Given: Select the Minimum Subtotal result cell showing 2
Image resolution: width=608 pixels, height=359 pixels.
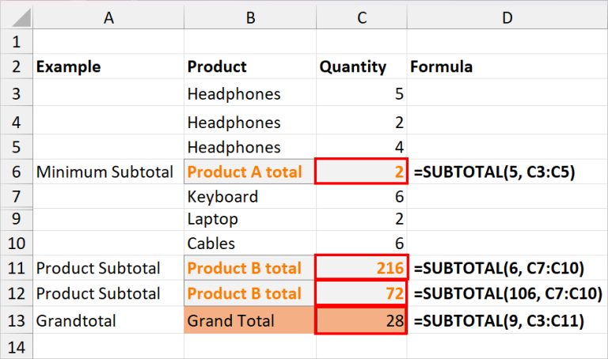Looking at the screenshot, I should (x=361, y=171).
